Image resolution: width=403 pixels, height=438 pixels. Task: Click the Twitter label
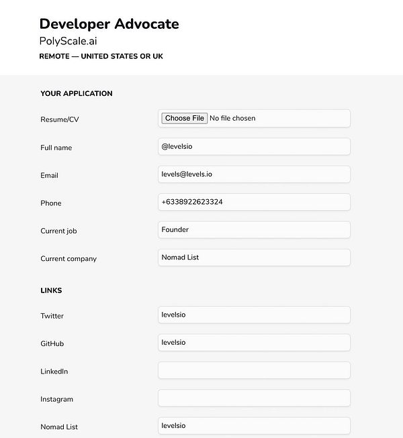pyautogui.click(x=52, y=316)
